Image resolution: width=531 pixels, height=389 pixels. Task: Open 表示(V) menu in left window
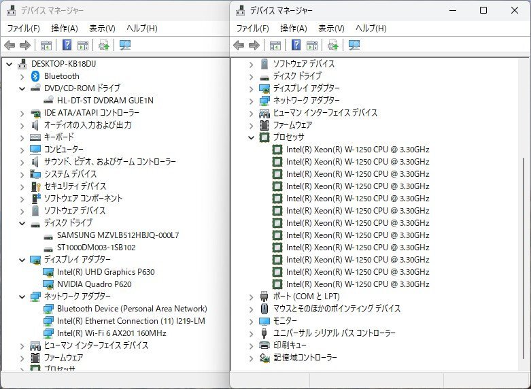(102, 29)
